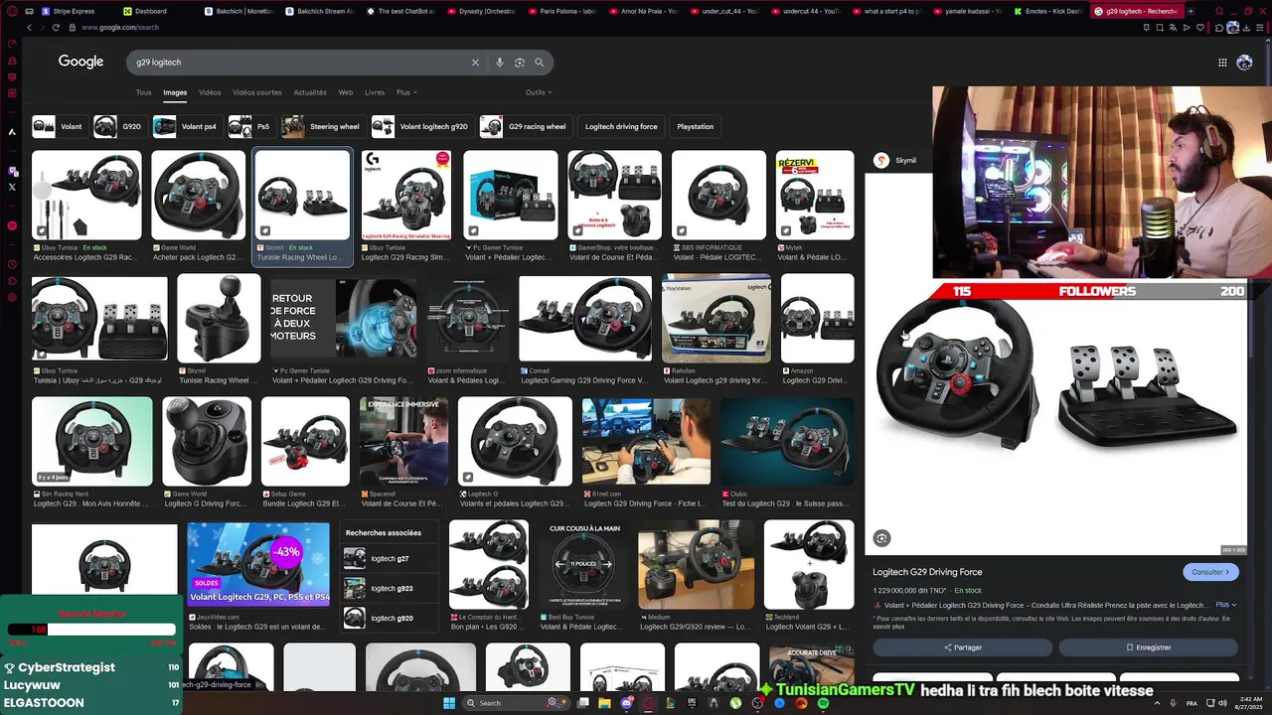Open Spotify from the taskbar
This screenshot has width=1272, height=715.
tap(823, 703)
